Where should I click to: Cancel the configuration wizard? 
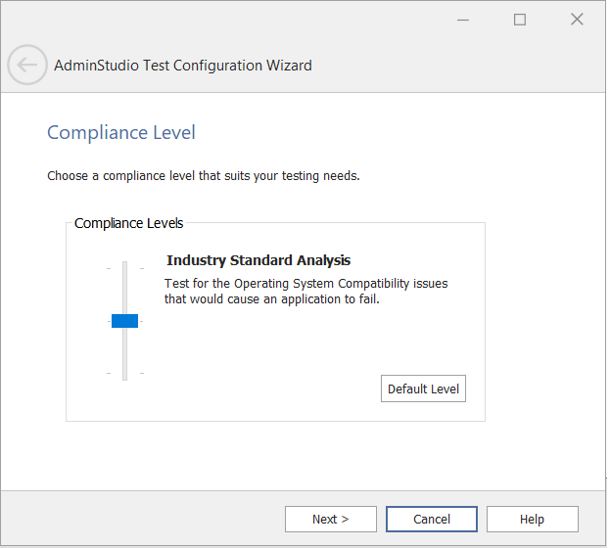(431, 519)
